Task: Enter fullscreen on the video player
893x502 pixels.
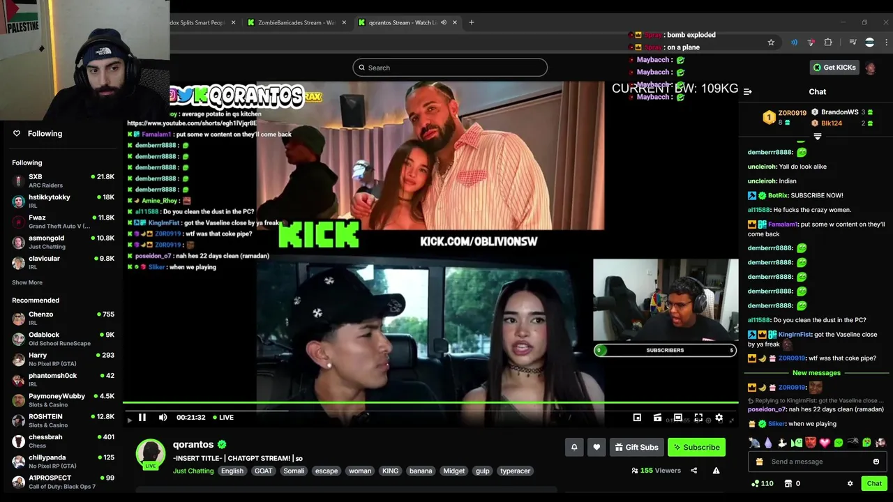Action: (x=698, y=418)
